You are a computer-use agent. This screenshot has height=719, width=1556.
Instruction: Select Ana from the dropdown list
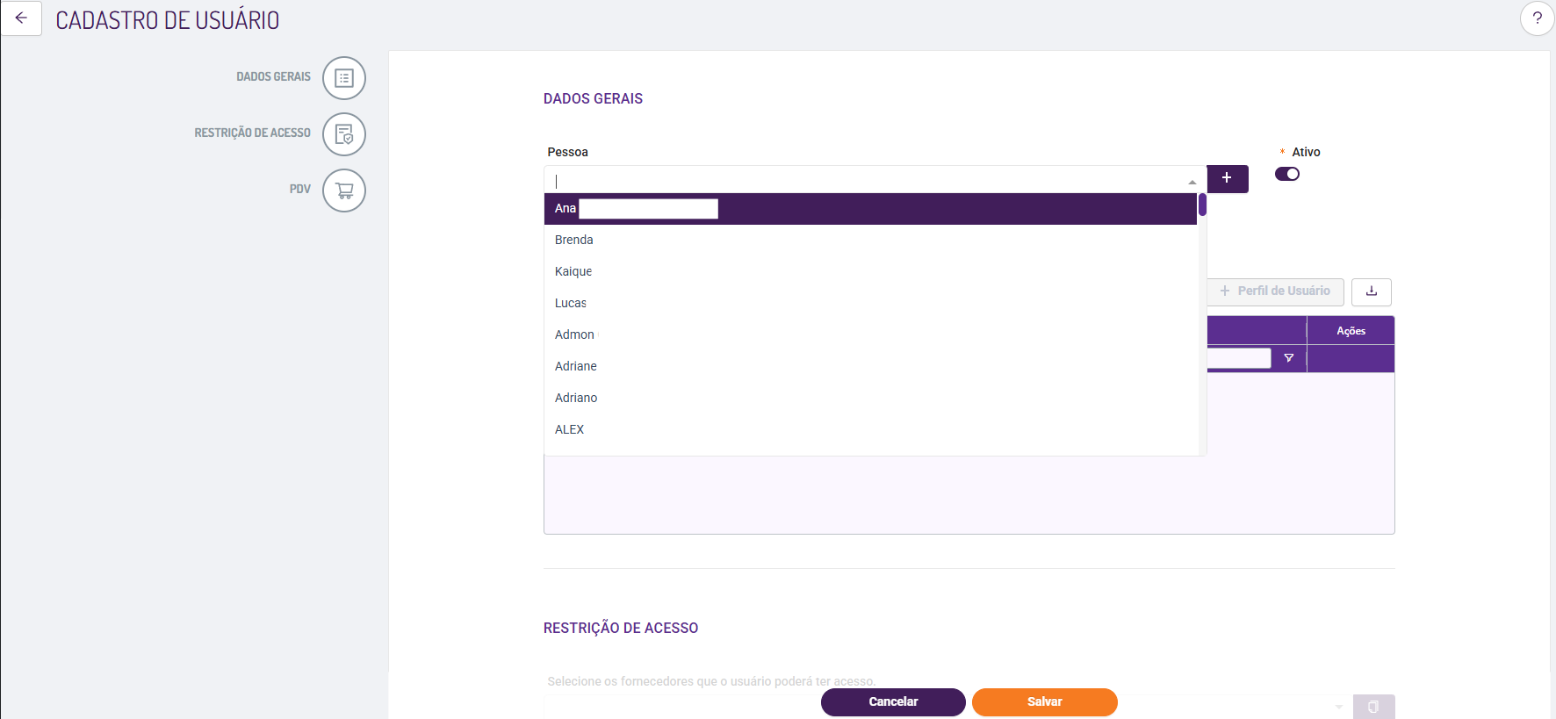(565, 209)
